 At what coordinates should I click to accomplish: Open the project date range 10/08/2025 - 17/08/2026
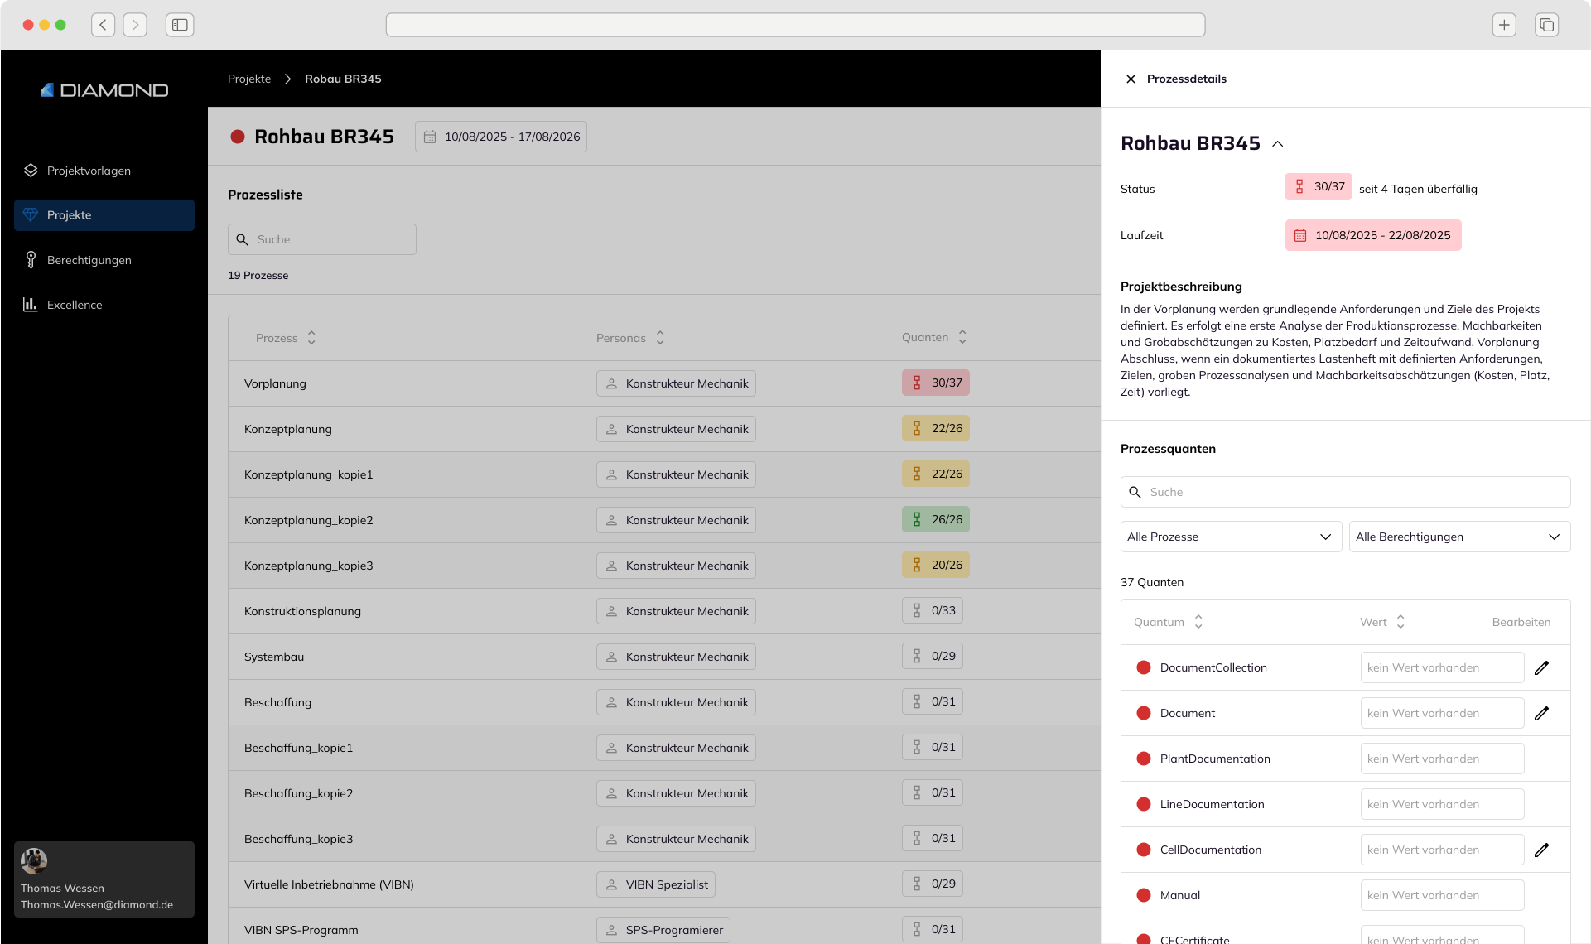point(501,137)
